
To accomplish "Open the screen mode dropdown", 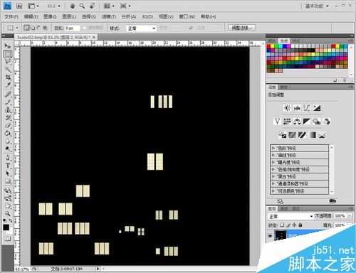I will (x=125, y=6).
